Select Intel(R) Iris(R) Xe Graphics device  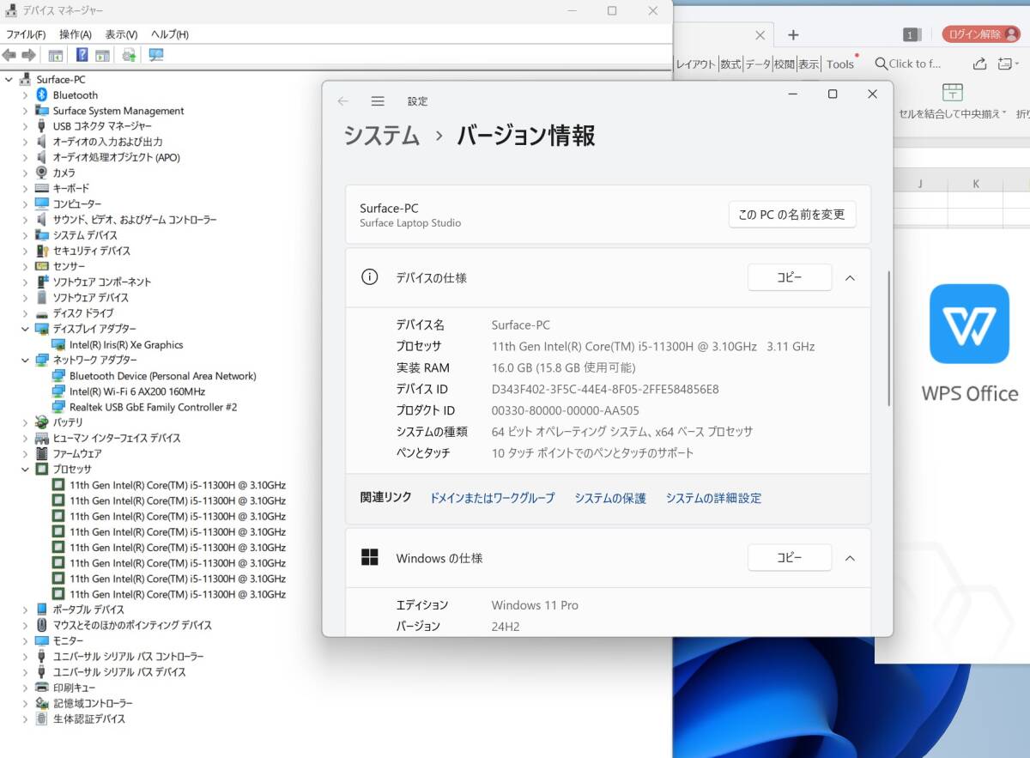tap(126, 345)
